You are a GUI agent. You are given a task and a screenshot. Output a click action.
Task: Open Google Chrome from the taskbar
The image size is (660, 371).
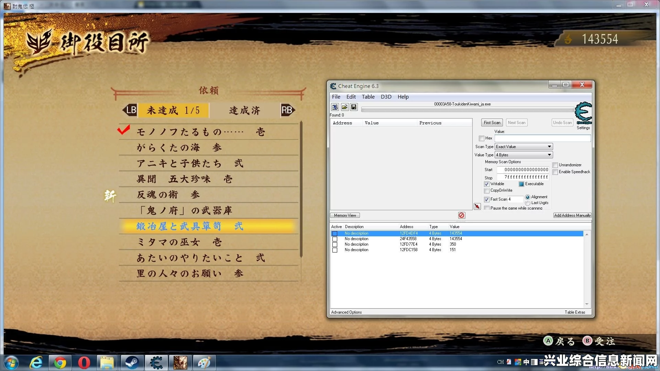pyautogui.click(x=60, y=363)
